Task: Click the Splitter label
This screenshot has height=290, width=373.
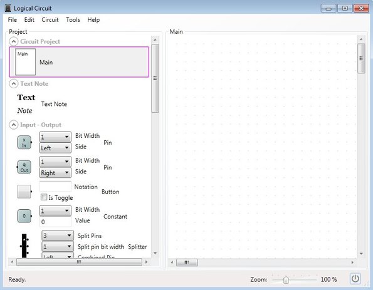Action: (137, 247)
